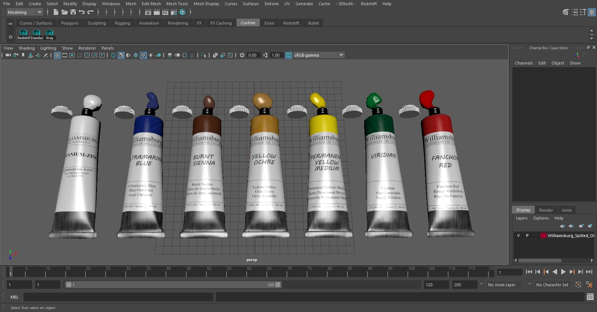Expand the shelf options menu icon

click(10, 23)
